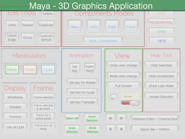Click the Full Screen button
185x139 pixels.
[x=123, y=86]
